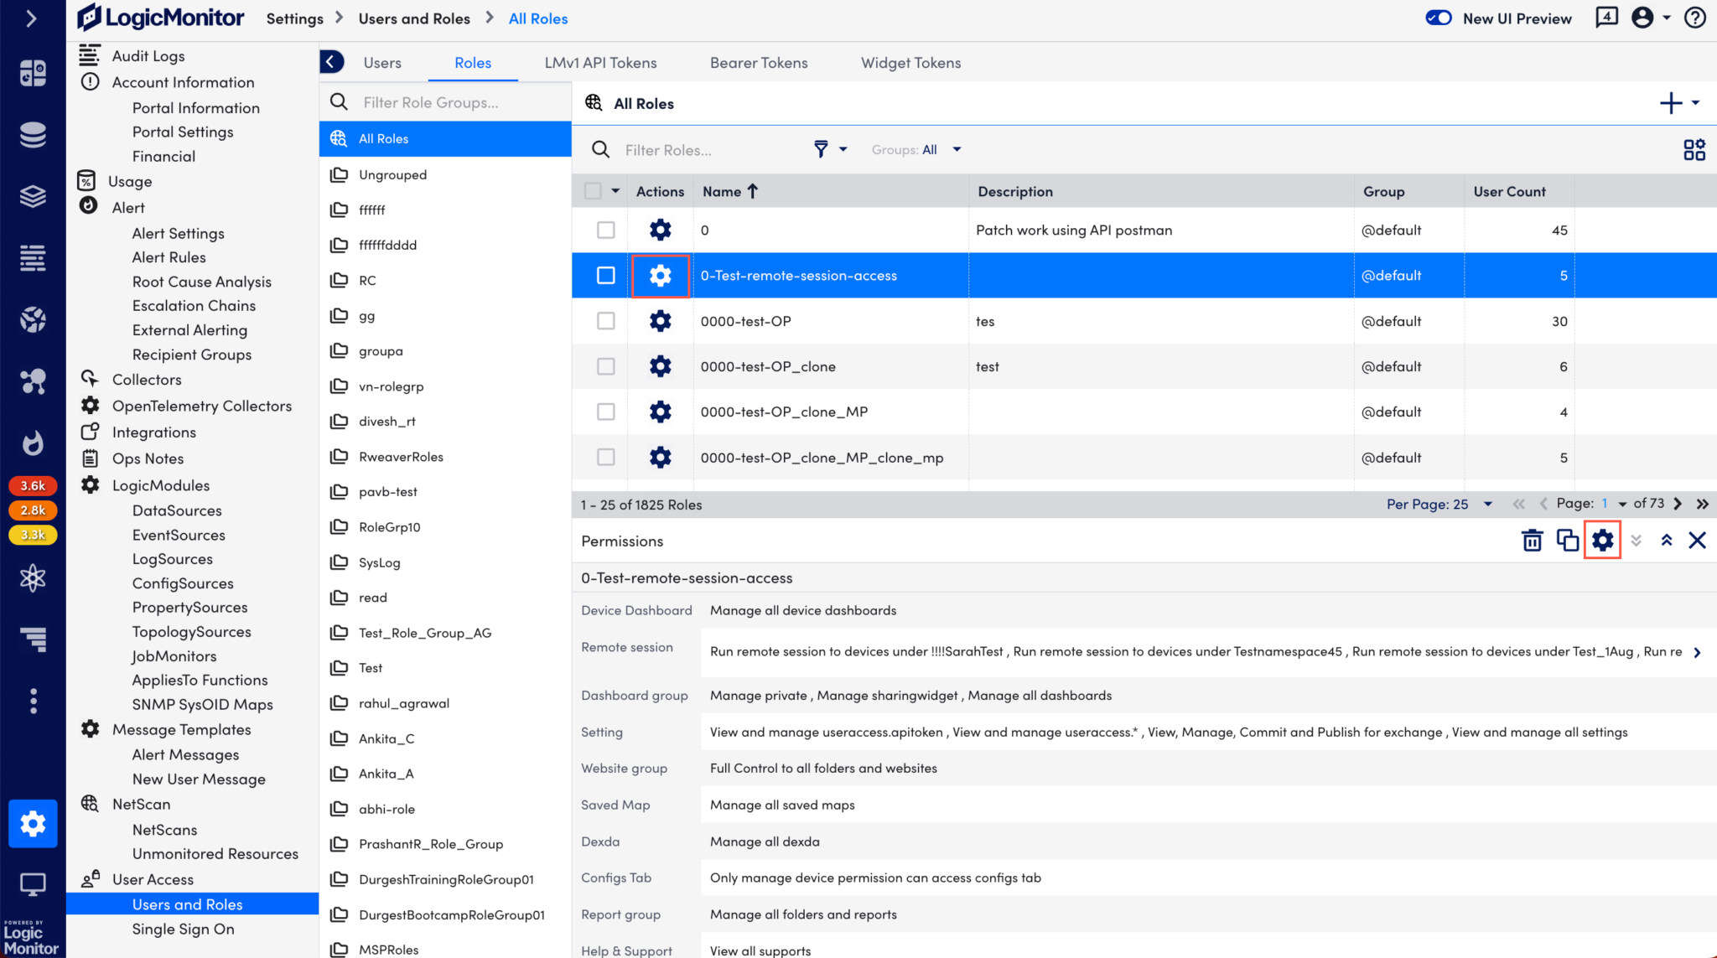
Task: Open the Actions gear for 0-Test-remote-session-access role
Action: 660,275
